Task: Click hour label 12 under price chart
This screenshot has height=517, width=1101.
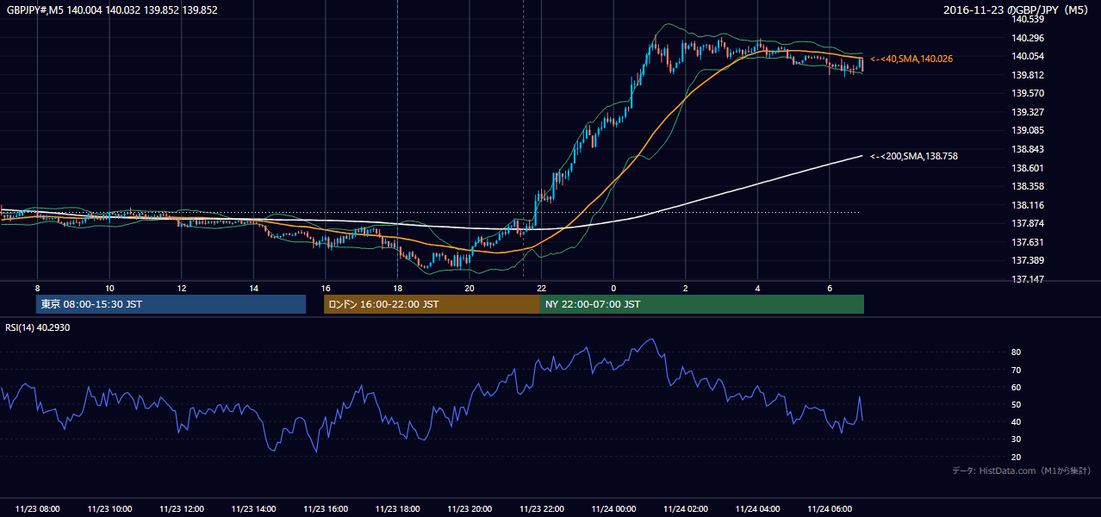Action: tap(182, 288)
